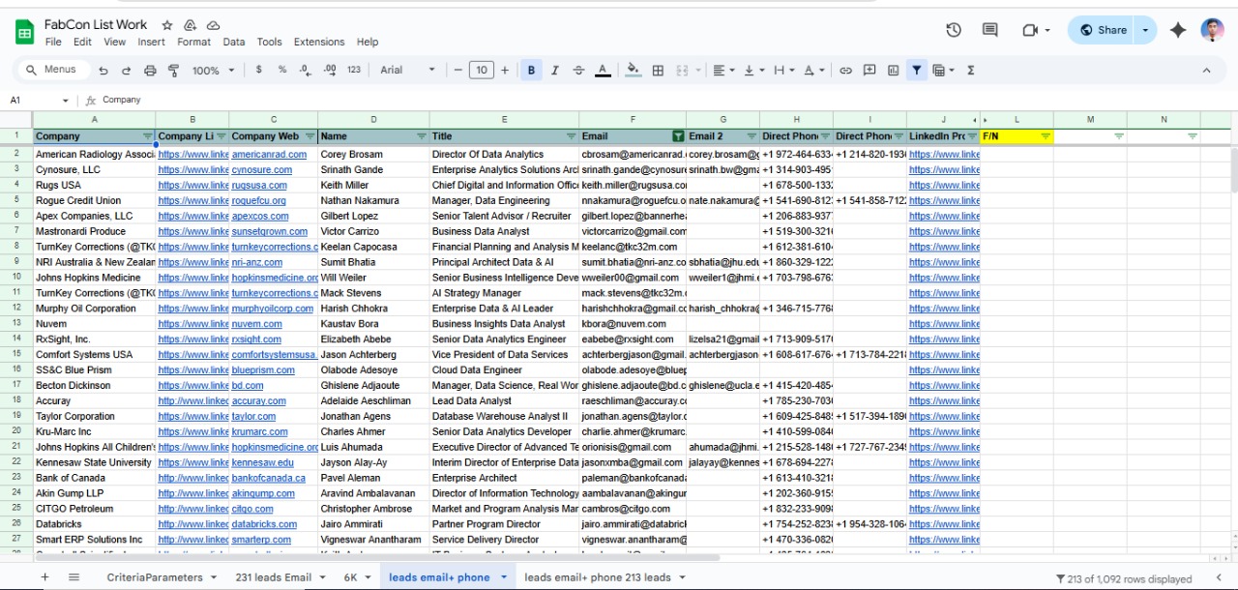
Task: Collapse the toolbar with chevron
Action: point(1206,70)
